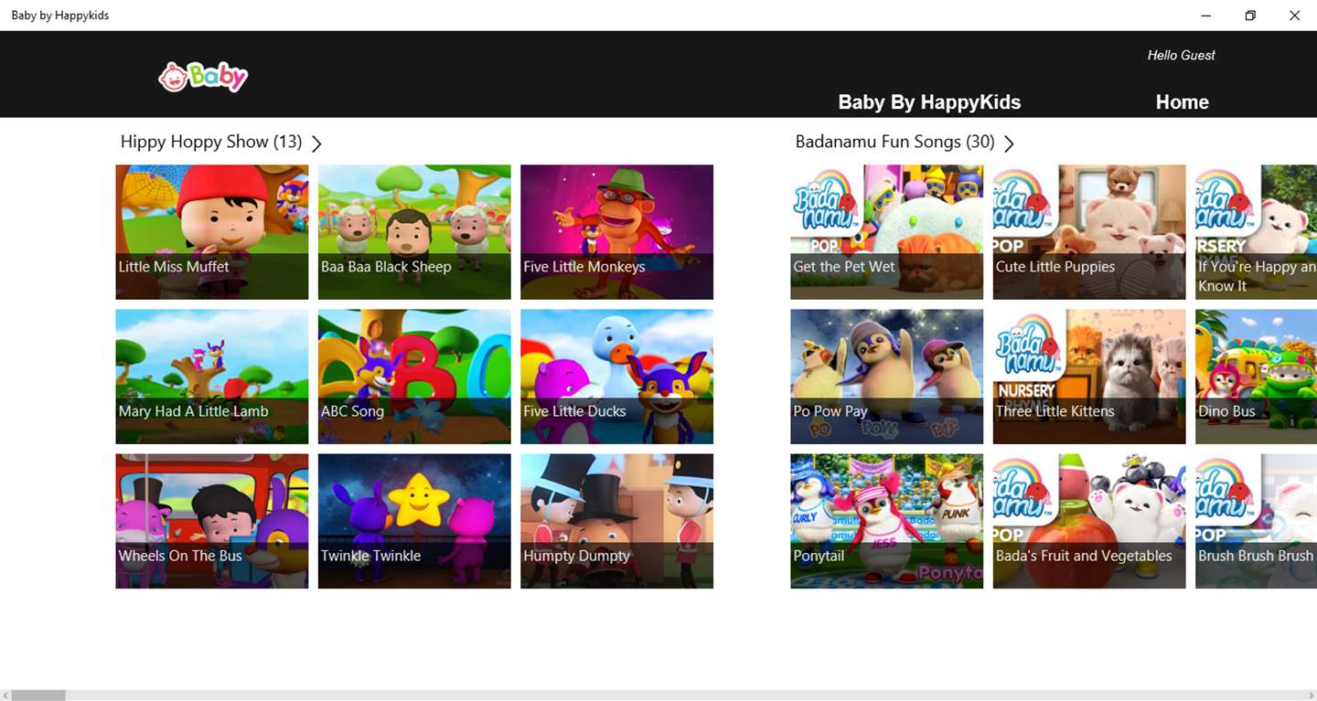Open Badanamu Fun Songs (30) section title
Image resolution: width=1317 pixels, height=701 pixels.
[894, 142]
